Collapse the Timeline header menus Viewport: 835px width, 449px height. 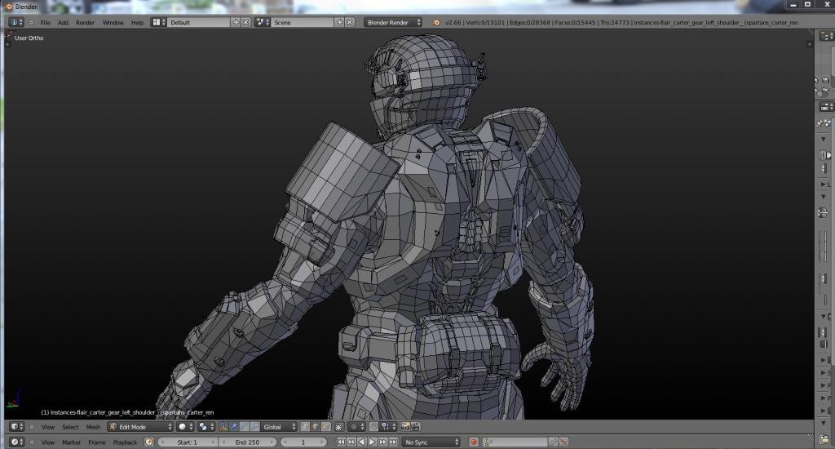click(32, 442)
